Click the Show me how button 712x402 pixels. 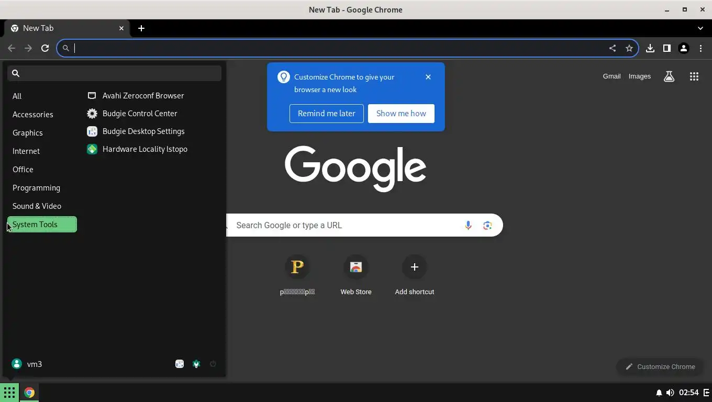[401, 114]
